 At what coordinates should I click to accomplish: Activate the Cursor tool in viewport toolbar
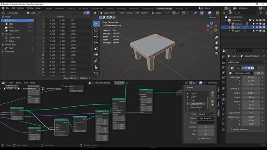tap(96, 30)
